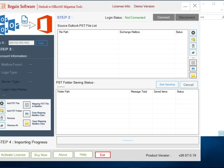Select the machine ID text field

coord(22,43)
